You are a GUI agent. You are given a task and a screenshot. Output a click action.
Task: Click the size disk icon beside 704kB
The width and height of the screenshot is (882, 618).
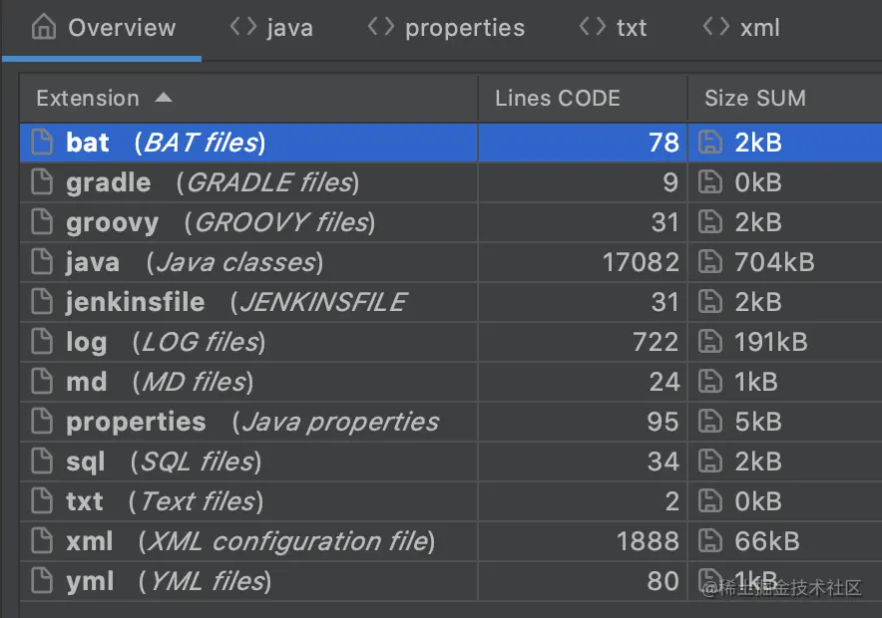[709, 262]
